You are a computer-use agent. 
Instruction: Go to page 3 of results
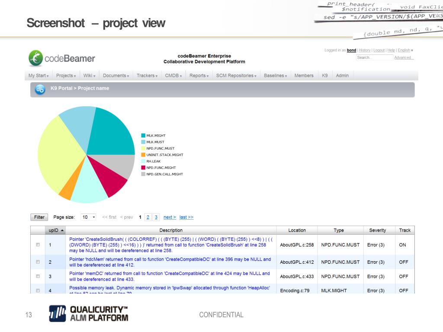tap(156, 217)
